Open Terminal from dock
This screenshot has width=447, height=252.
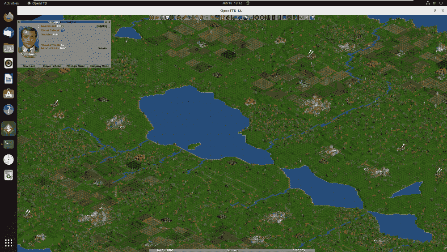8,144
